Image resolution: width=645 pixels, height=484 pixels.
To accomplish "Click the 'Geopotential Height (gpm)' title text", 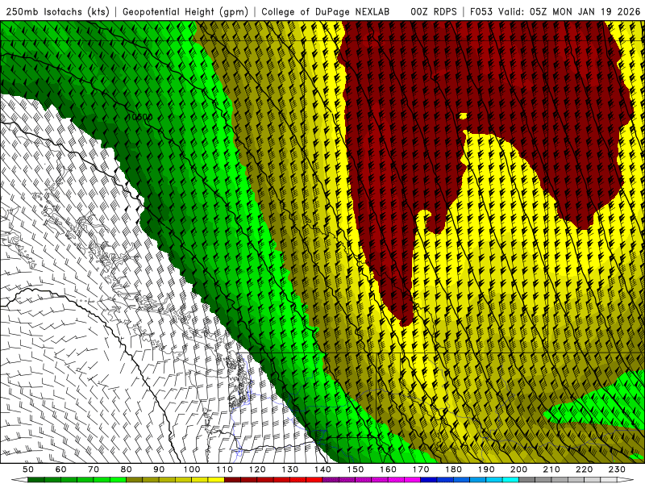I will (x=185, y=12).
